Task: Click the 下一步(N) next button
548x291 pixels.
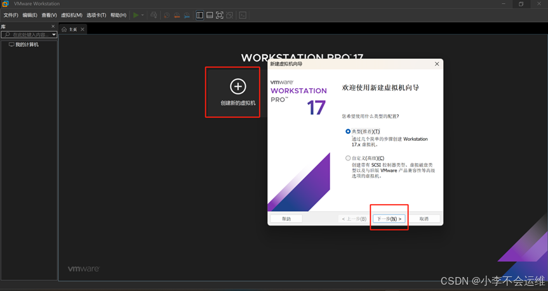Action: tap(389, 219)
